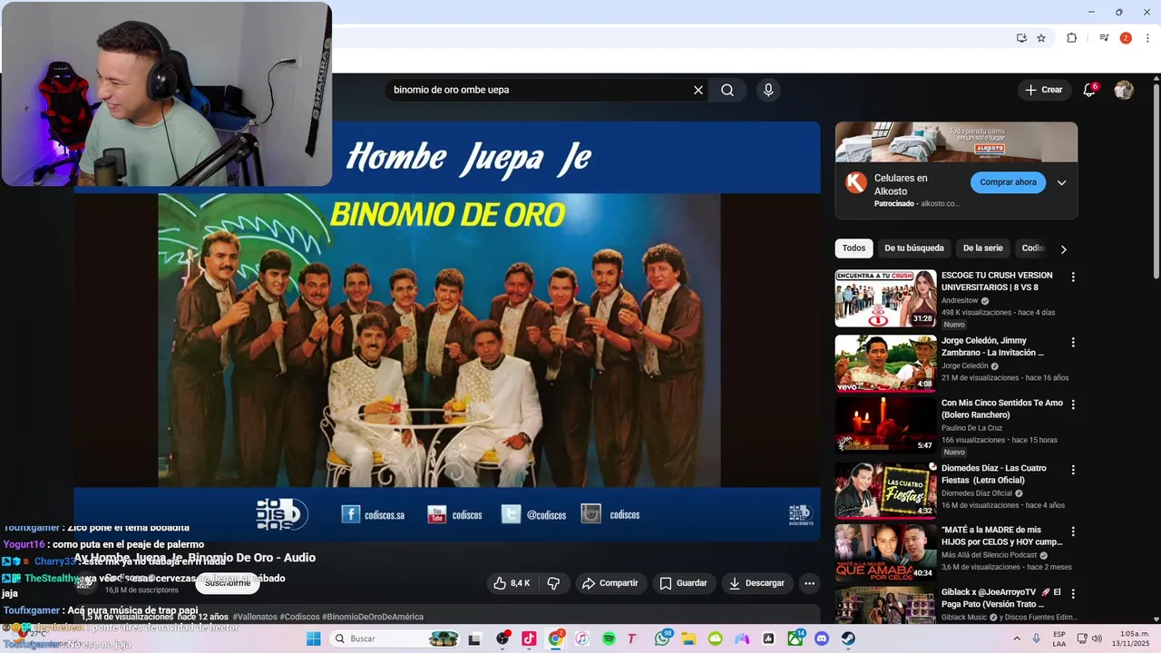Open Apple Music icon in taskbar
Screen dimensions: 1161x653
coord(582,638)
